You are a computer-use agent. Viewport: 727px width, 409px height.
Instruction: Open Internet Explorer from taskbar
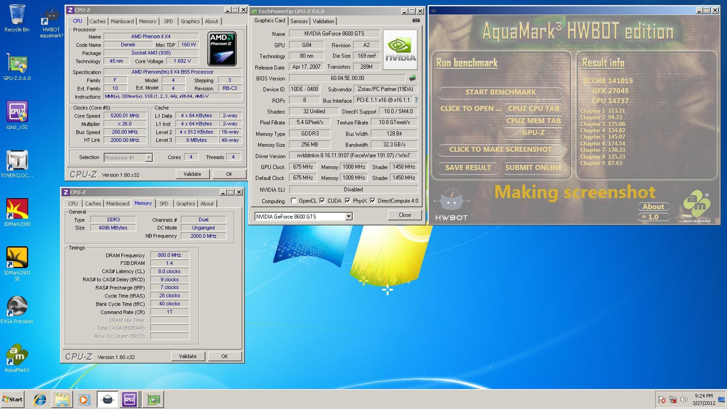40,399
